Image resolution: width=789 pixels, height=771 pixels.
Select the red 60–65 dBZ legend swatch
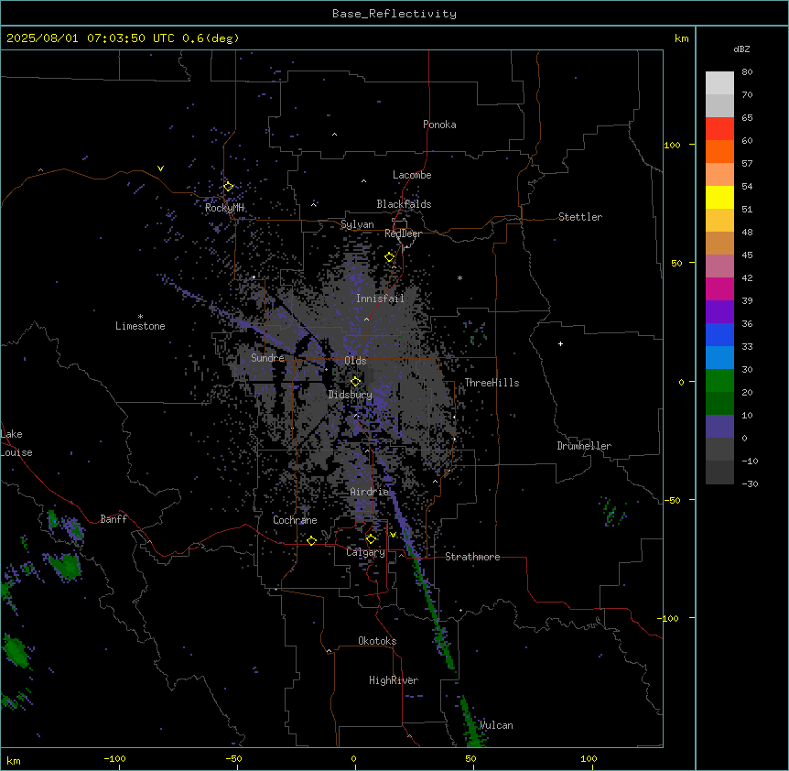719,129
